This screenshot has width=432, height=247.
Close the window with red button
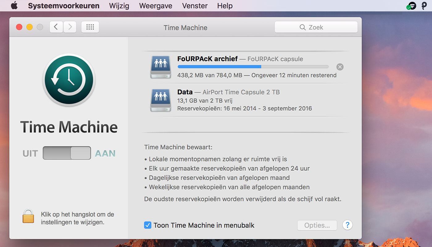(x=19, y=27)
